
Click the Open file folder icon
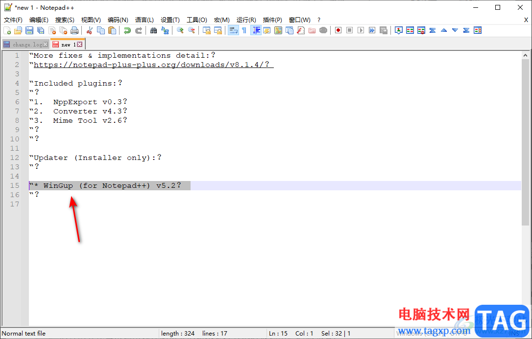point(18,30)
